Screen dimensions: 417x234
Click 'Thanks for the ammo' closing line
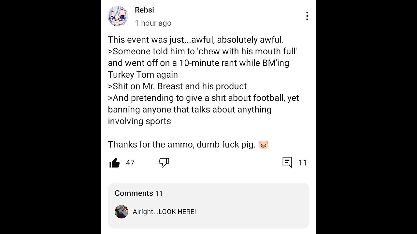[181, 145]
